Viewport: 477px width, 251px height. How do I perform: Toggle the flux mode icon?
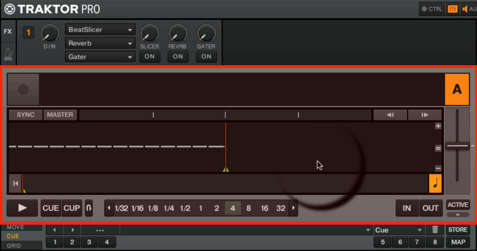tap(88, 208)
